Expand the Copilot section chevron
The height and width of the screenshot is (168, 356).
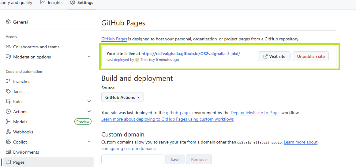click(x=89, y=142)
